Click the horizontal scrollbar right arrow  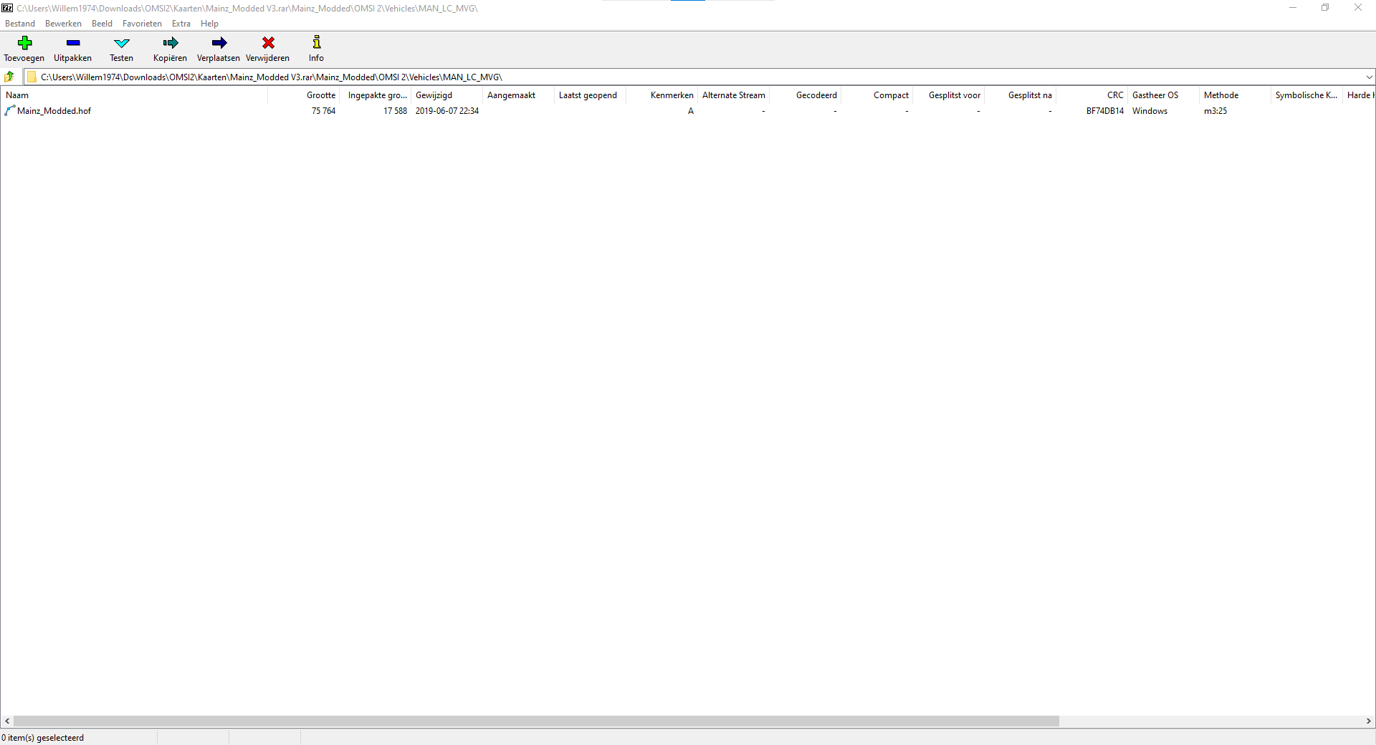pyautogui.click(x=1368, y=721)
